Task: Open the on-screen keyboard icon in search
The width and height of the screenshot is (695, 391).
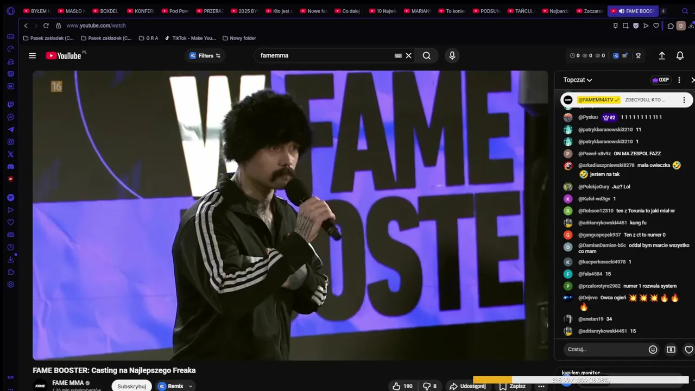Action: [x=398, y=55]
